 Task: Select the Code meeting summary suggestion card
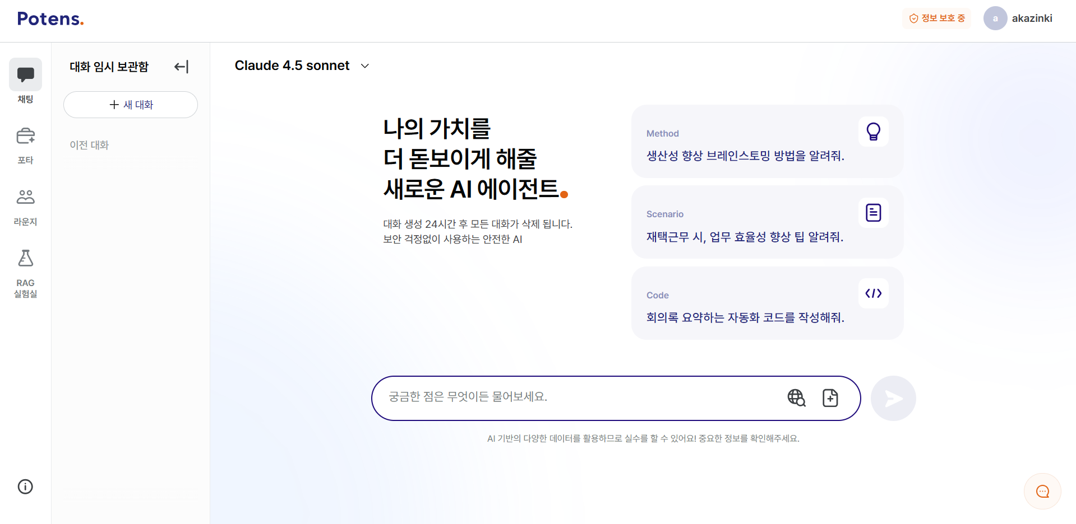coord(766,303)
